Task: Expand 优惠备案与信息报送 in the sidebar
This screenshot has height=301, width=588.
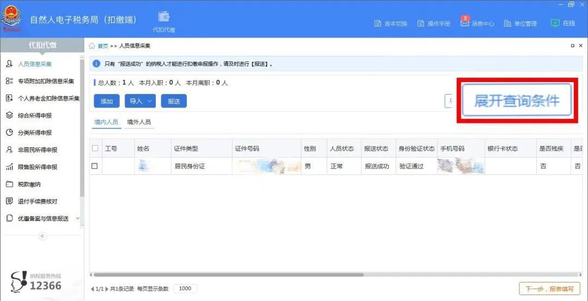Action: tap(43, 218)
